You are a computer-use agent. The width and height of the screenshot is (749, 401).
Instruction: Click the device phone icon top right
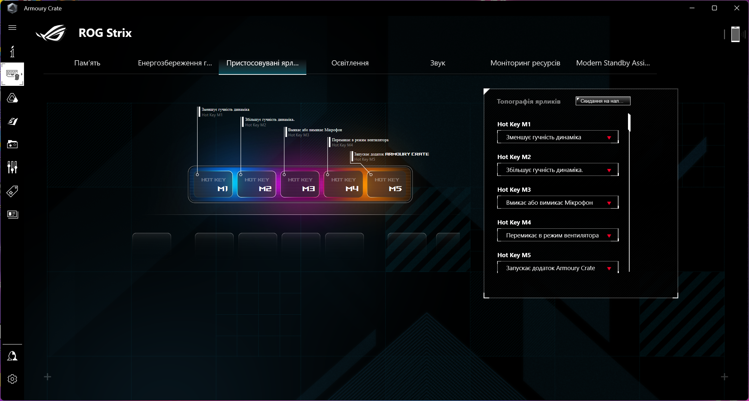[735, 34]
